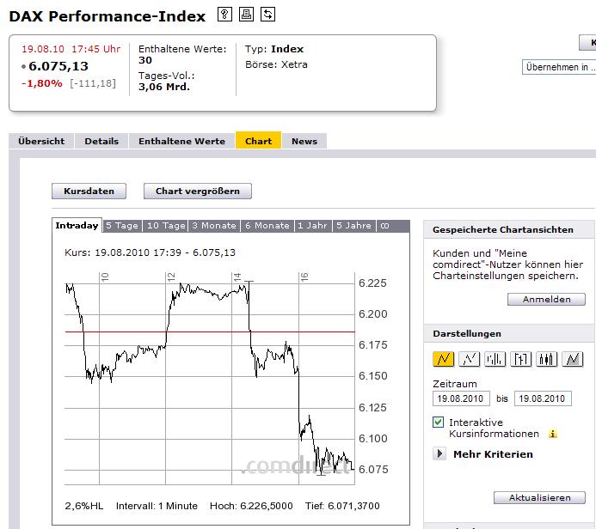
Task: Click the Kurs: 19.08.2010 17:39 line
Action: [x=151, y=252]
